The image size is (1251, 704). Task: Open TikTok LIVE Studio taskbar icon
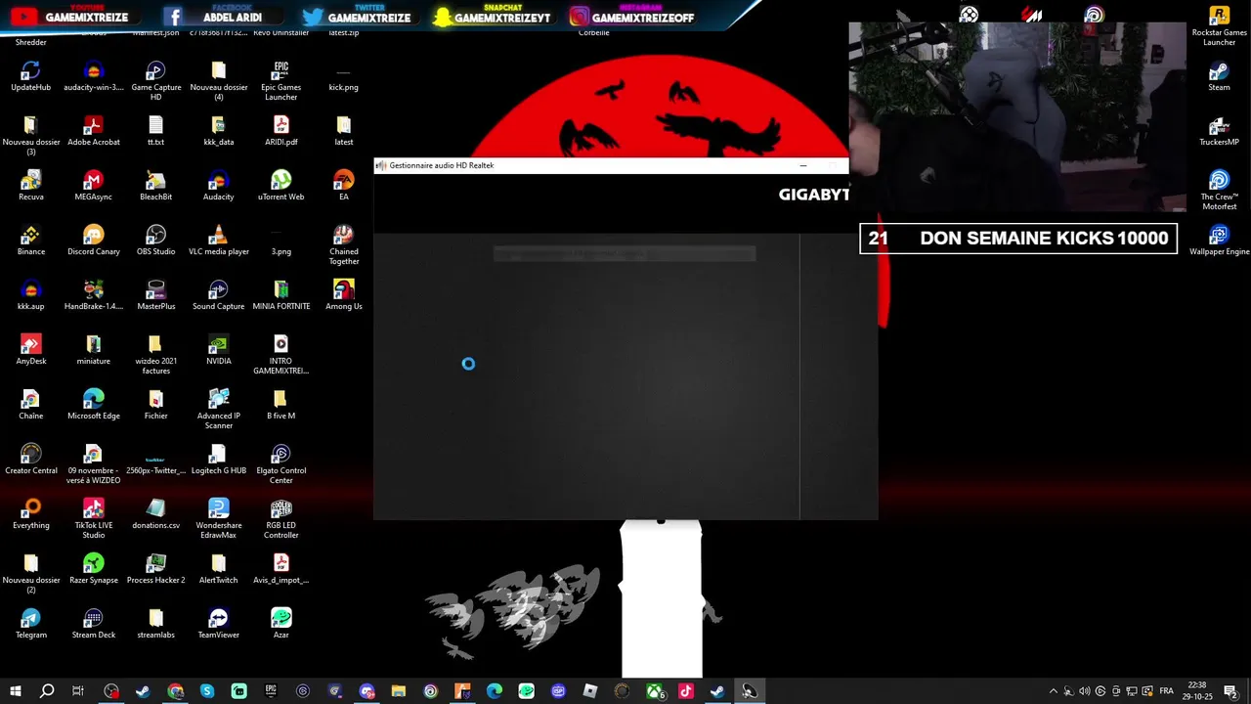point(685,691)
